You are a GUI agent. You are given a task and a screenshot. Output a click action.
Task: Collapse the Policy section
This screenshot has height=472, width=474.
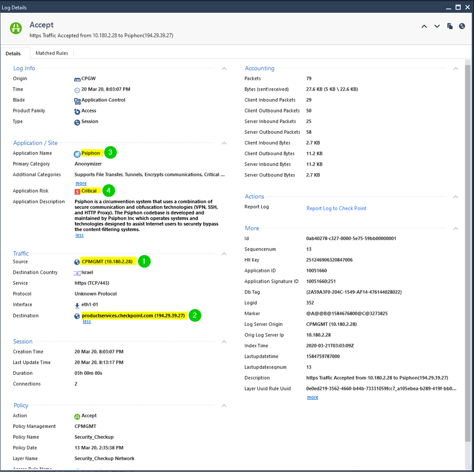224,406
